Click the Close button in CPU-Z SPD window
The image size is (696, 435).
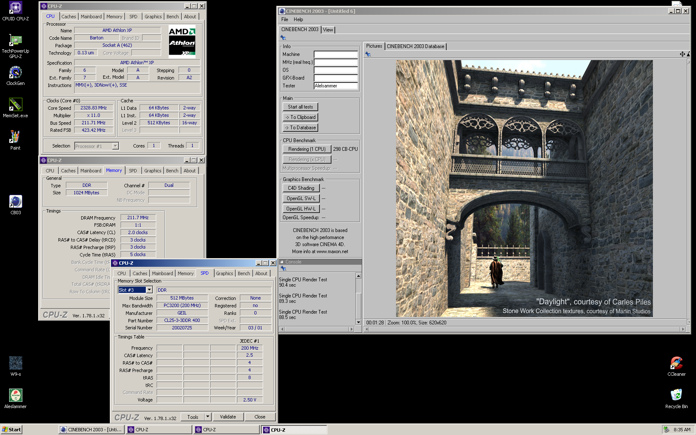point(260,417)
